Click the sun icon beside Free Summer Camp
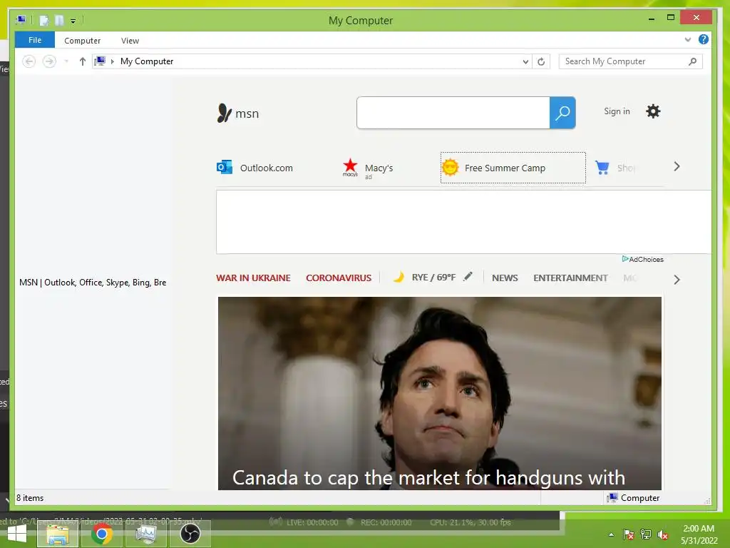730x548 pixels. (x=451, y=167)
